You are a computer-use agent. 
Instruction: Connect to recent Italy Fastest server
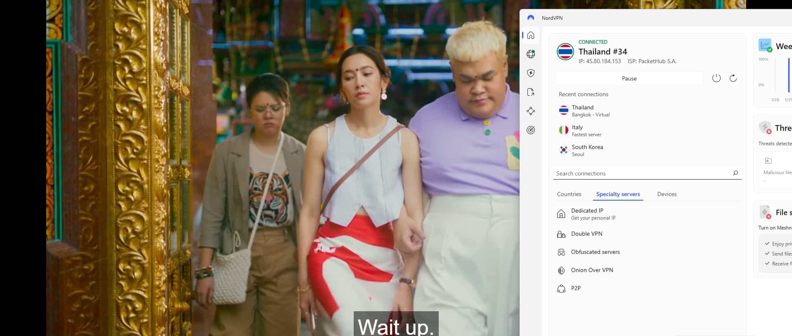coord(647,130)
